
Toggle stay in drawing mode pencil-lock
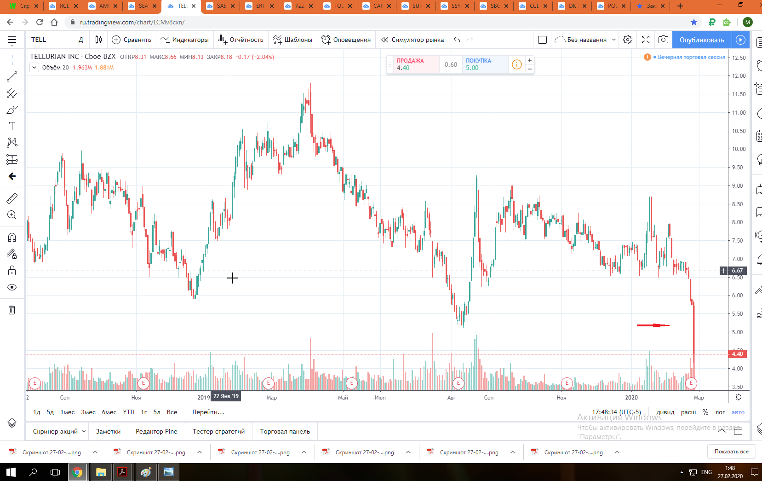tap(12, 254)
